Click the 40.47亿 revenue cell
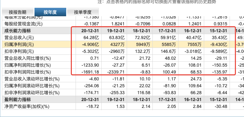The image size is (244, 117). [194, 38]
